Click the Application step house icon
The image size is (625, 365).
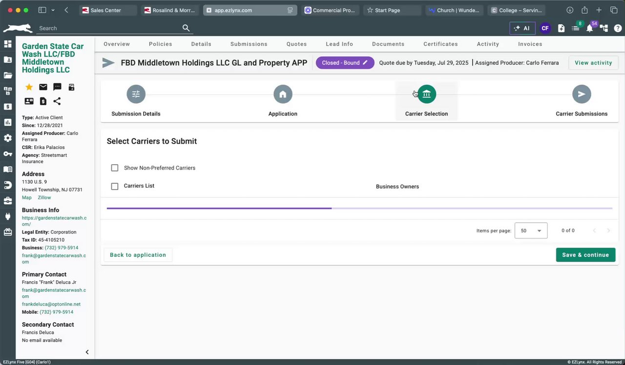click(283, 94)
